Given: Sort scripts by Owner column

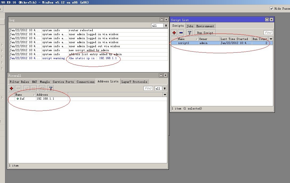Looking at the screenshot, I should point(209,39).
